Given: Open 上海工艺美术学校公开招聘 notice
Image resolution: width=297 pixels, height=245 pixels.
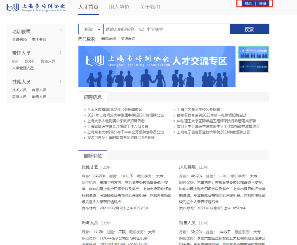Looking at the screenshot, I should [x=198, y=109].
